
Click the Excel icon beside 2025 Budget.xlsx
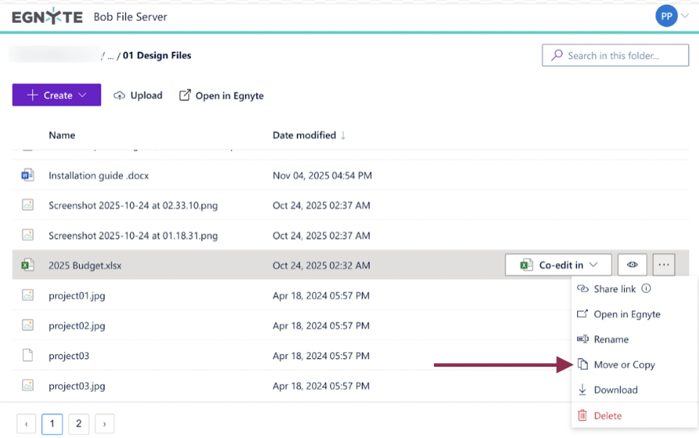pyautogui.click(x=27, y=265)
